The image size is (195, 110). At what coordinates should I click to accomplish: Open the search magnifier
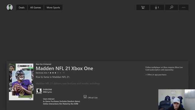click(171, 7)
